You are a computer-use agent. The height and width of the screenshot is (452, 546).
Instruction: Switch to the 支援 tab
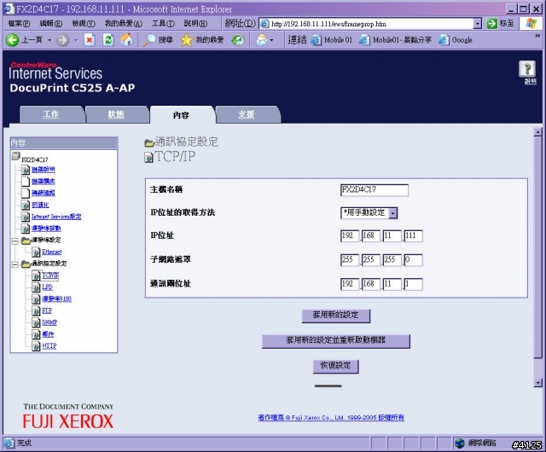tap(247, 114)
